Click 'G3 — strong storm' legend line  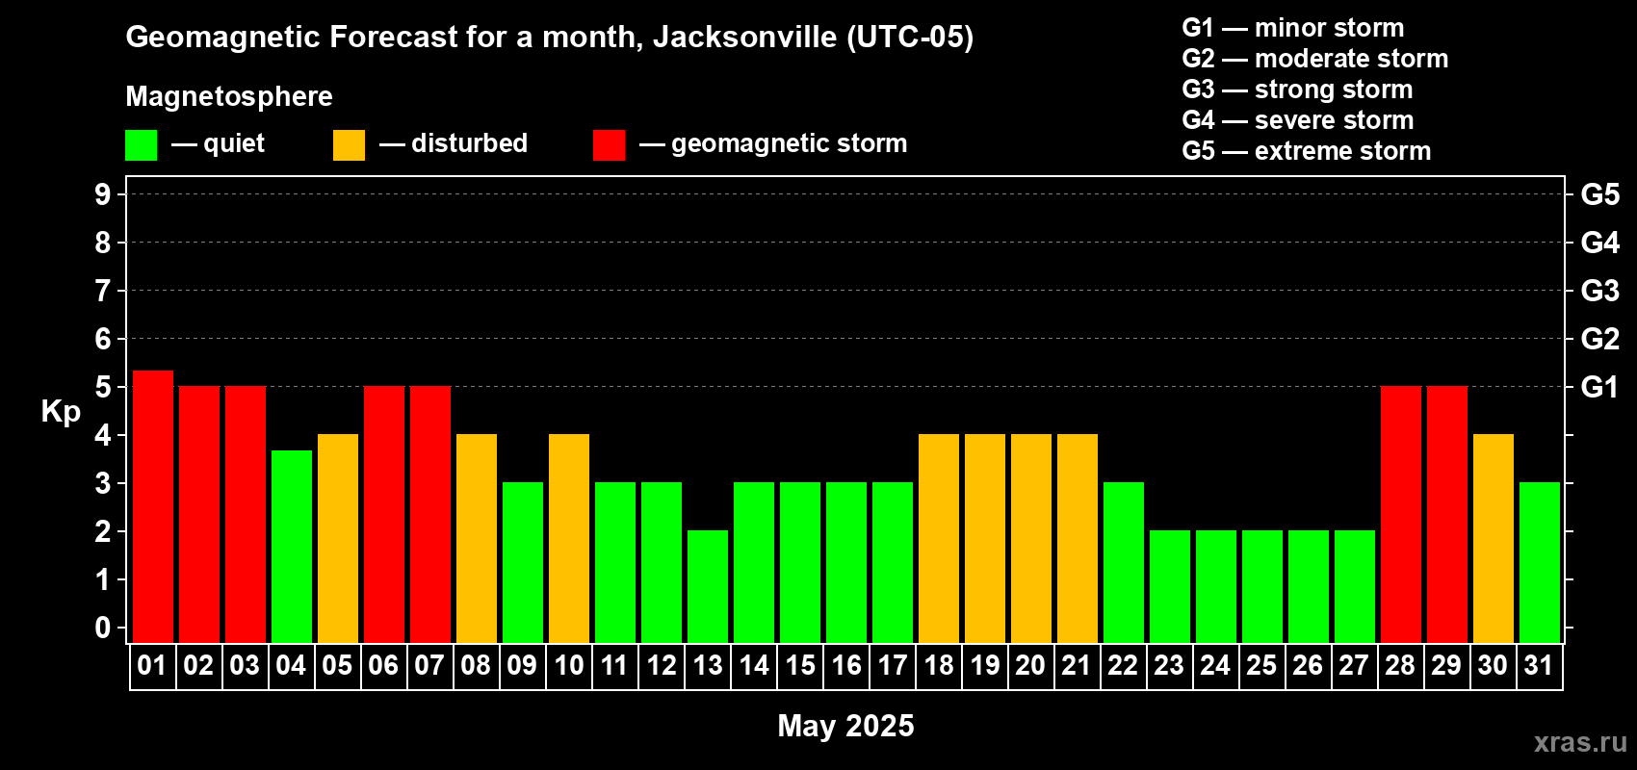[1297, 90]
